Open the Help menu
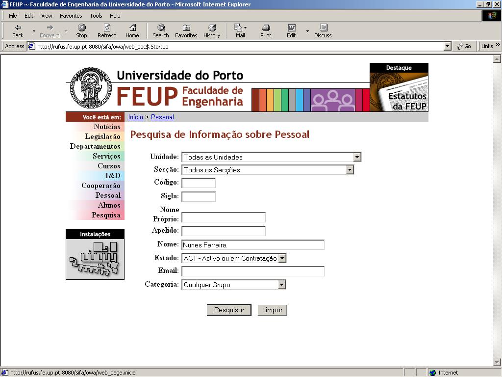 [115, 16]
